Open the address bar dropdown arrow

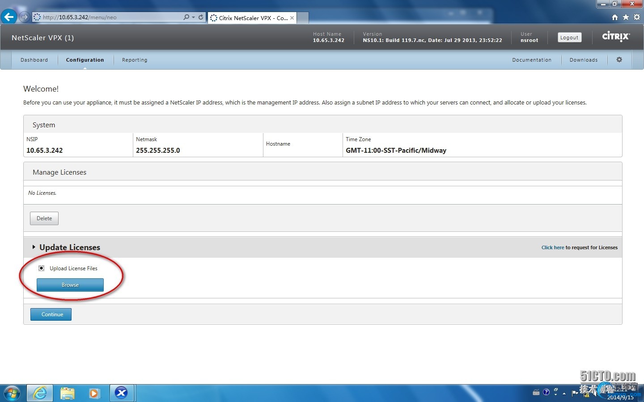click(x=193, y=17)
